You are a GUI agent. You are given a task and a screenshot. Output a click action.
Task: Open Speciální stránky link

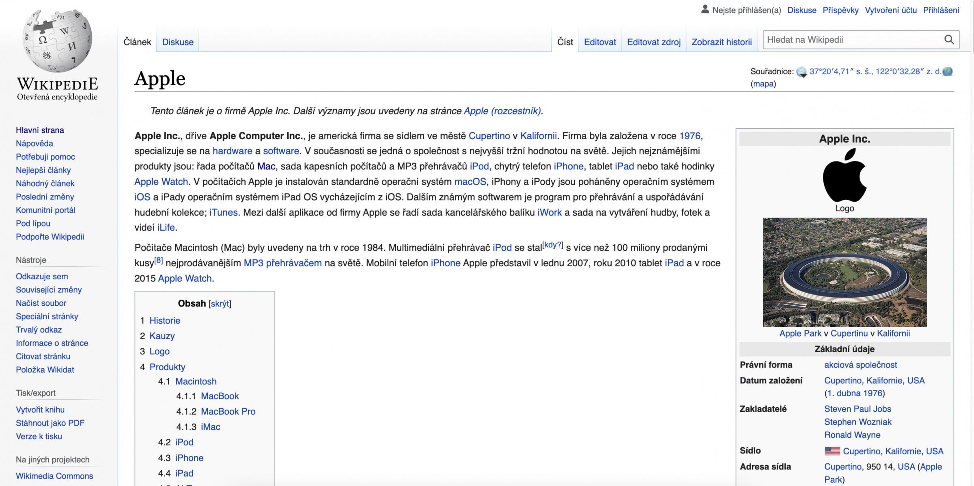click(x=47, y=317)
